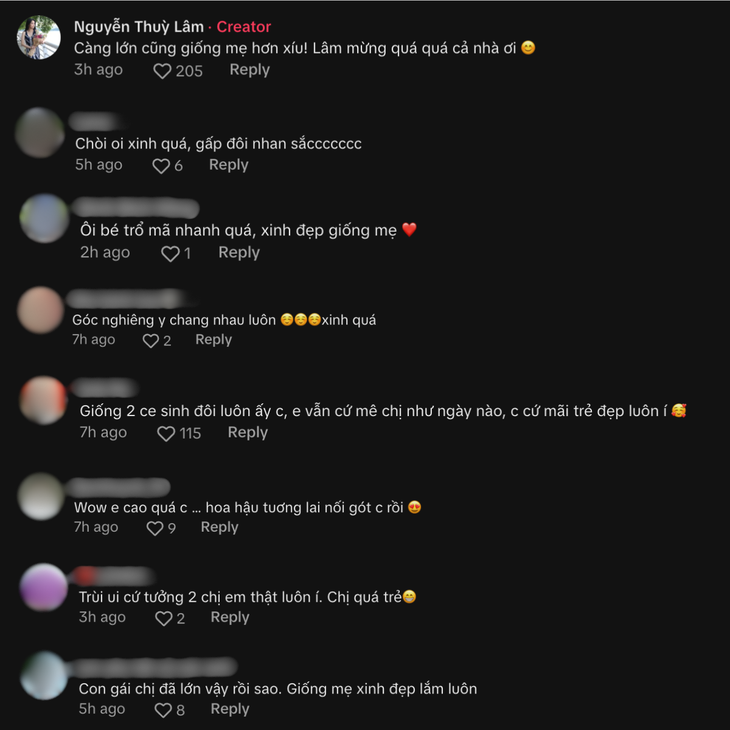This screenshot has width=730, height=730.
Task: Open the creator's profile avatar
Action: [x=39, y=38]
